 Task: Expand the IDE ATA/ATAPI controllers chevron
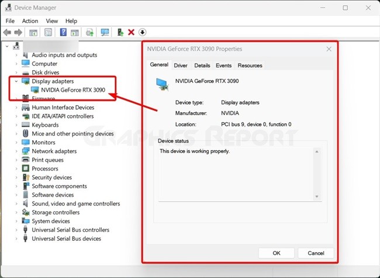pyautogui.click(x=16, y=116)
